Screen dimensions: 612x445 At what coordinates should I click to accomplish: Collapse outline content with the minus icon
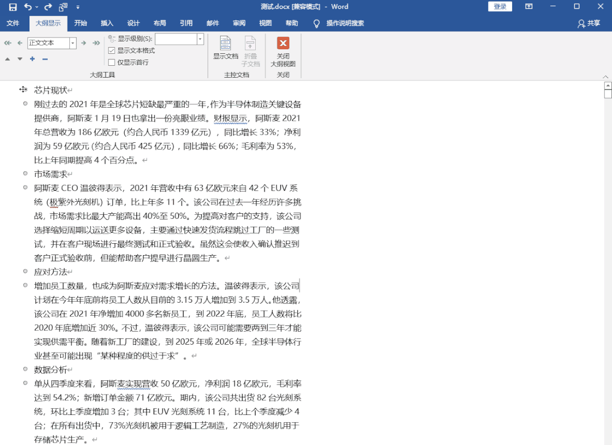[x=44, y=58]
